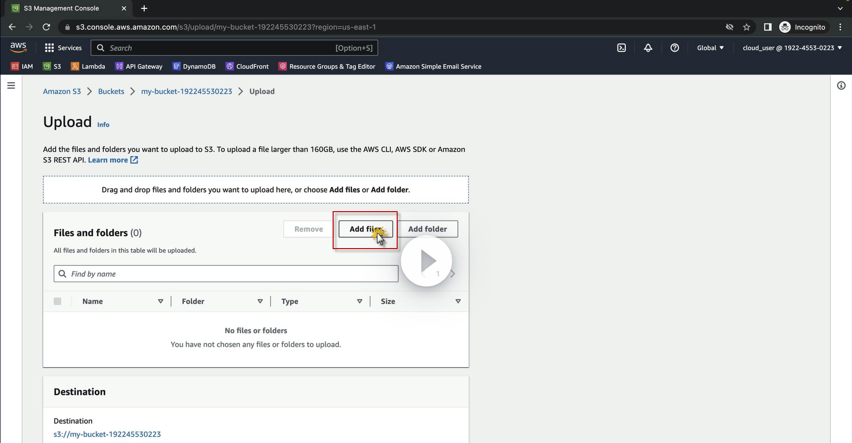Open the Chrome three-dot menu

point(841,27)
